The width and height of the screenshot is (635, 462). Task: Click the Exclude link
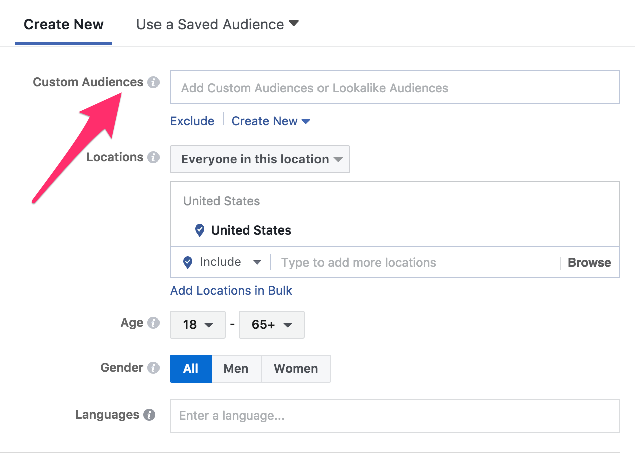192,121
